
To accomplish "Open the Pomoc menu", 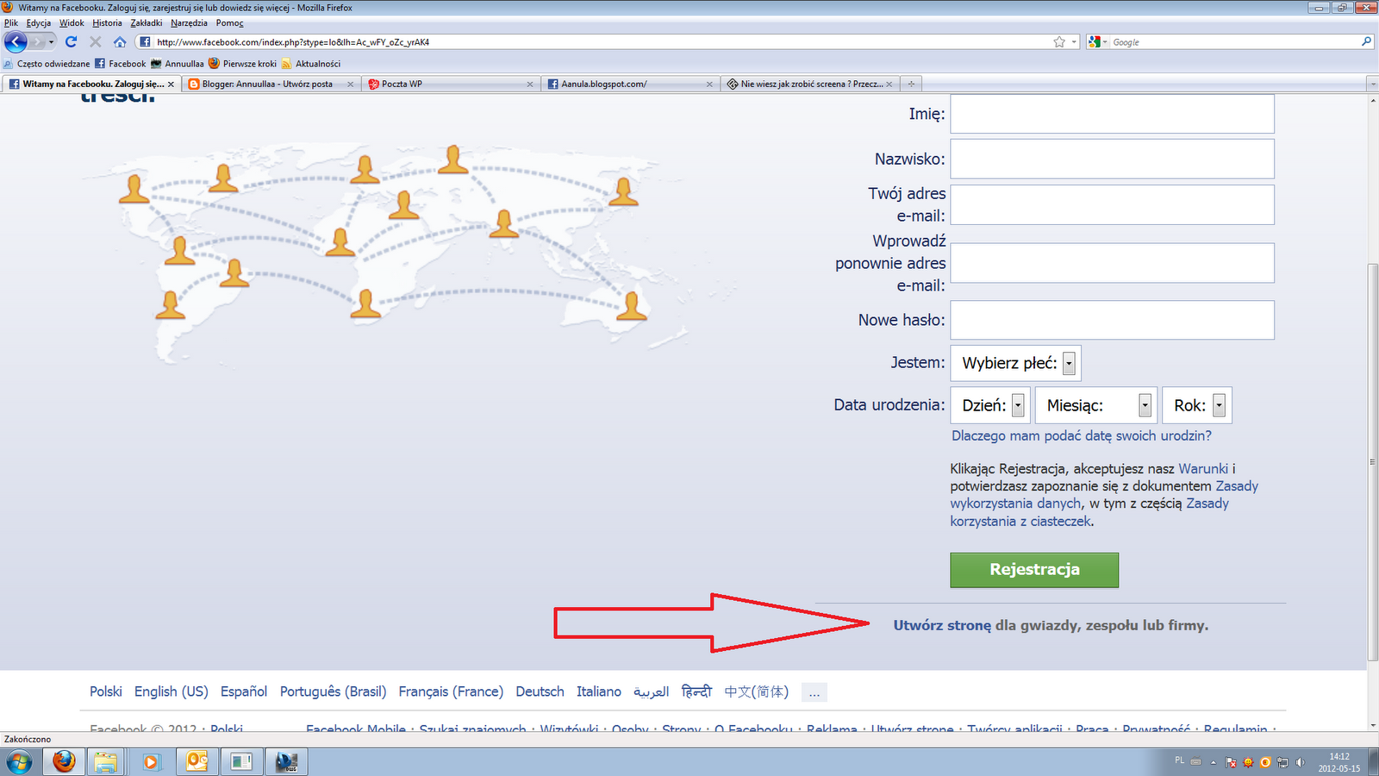I will point(230,22).
